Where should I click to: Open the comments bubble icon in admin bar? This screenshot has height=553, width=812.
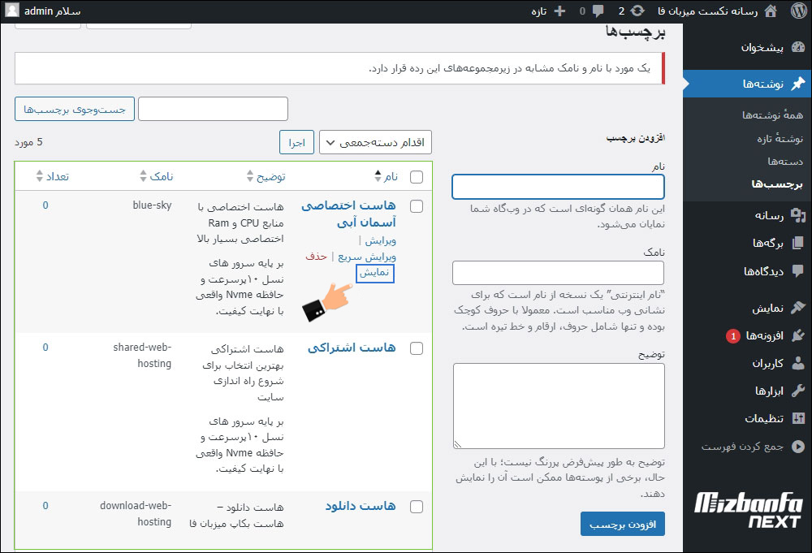[598, 11]
